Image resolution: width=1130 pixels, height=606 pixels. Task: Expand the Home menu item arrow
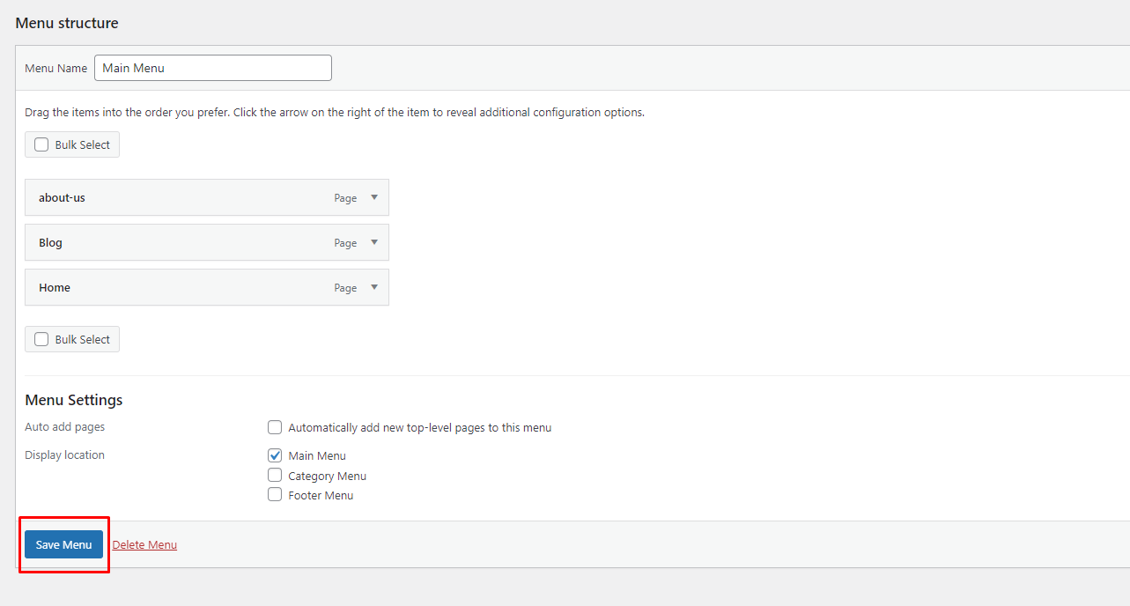[374, 287]
